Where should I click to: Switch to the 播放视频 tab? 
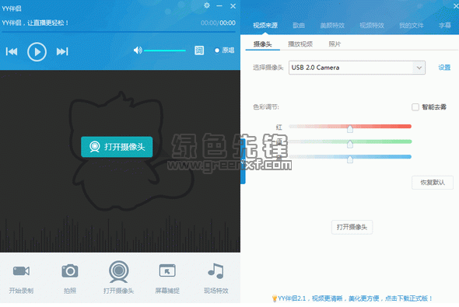(x=300, y=44)
